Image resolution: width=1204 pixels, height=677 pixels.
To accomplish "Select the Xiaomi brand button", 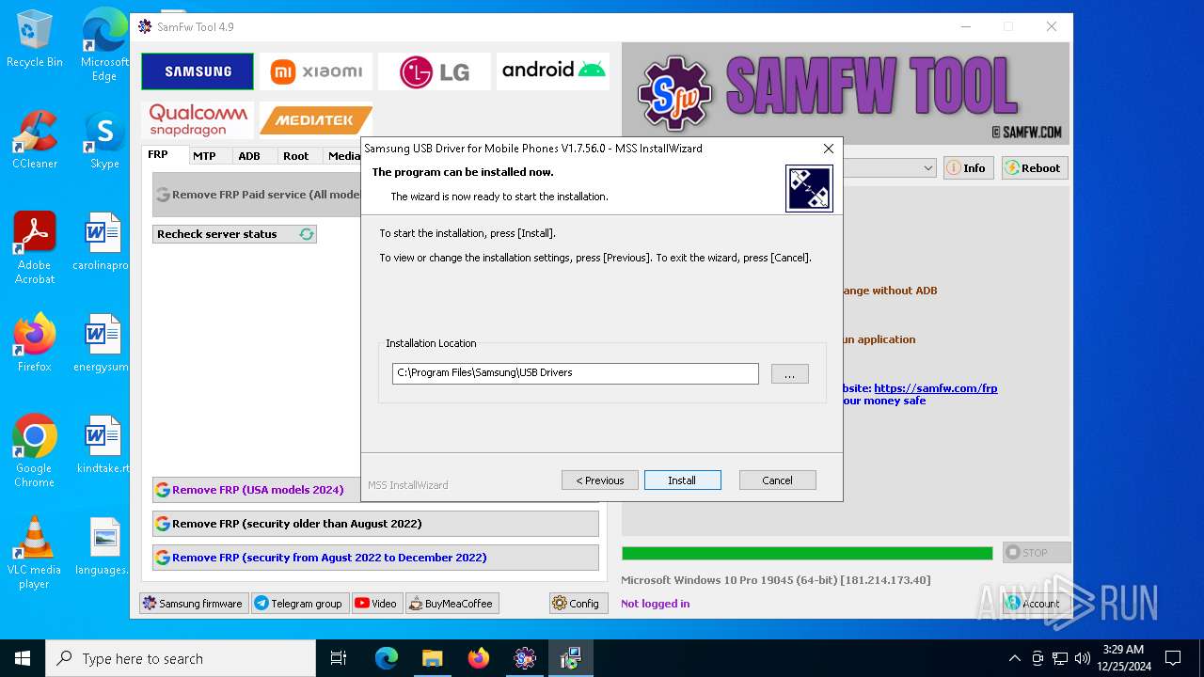I will (x=316, y=71).
